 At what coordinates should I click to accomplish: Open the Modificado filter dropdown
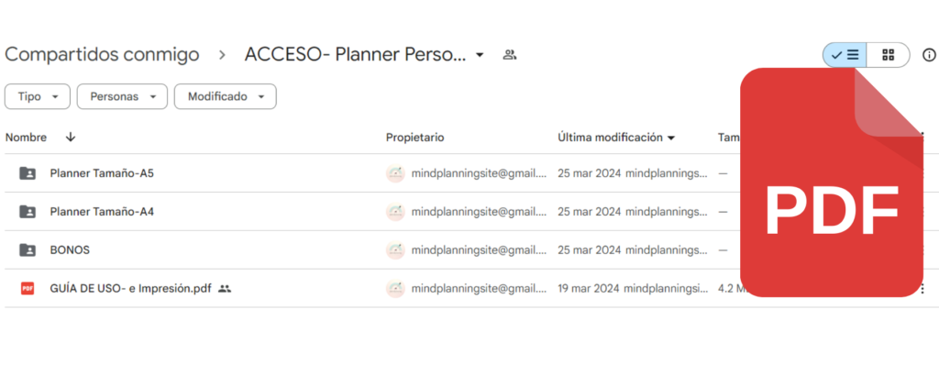coord(226,96)
